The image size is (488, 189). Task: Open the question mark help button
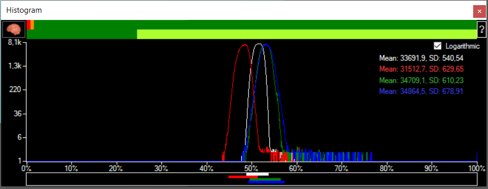pyautogui.click(x=482, y=30)
